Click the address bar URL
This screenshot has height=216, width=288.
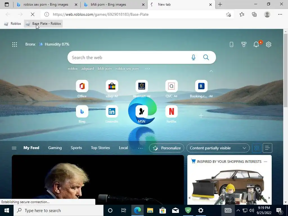[101, 14]
